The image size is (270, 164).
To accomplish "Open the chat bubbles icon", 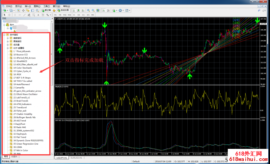I will click(264, 10).
